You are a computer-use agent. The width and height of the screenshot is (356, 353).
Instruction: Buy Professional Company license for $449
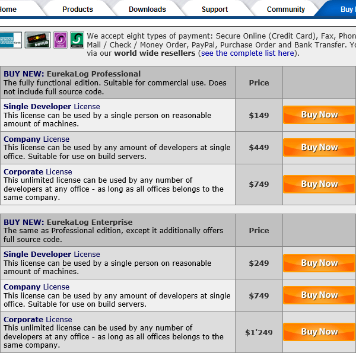coord(319,148)
